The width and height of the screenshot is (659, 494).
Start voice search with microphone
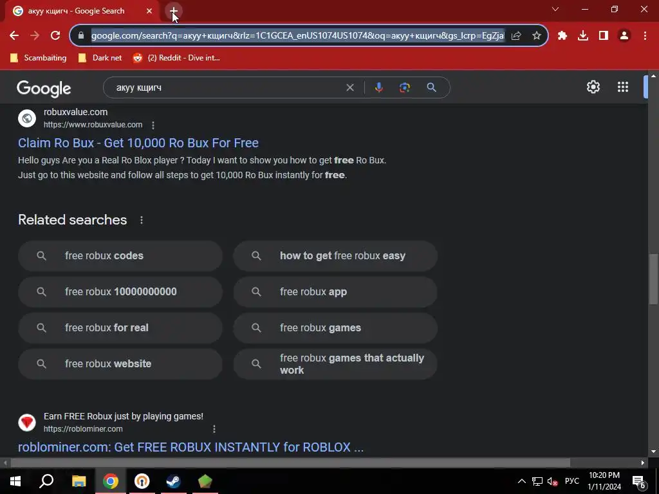click(x=378, y=87)
